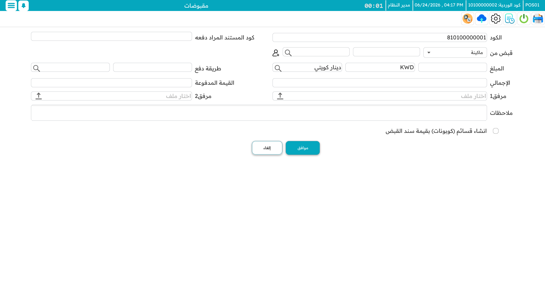
Task: Click the date 06/24/2026 , 04:17 PM
Action: (439, 5)
